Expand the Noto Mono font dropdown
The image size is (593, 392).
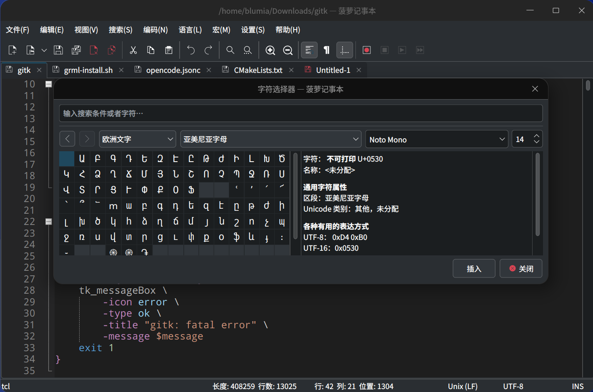pyautogui.click(x=436, y=139)
